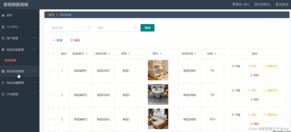Sort by 商品名称 column arrows

point(109,54)
